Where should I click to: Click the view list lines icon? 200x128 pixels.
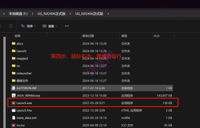[x=44, y=26]
